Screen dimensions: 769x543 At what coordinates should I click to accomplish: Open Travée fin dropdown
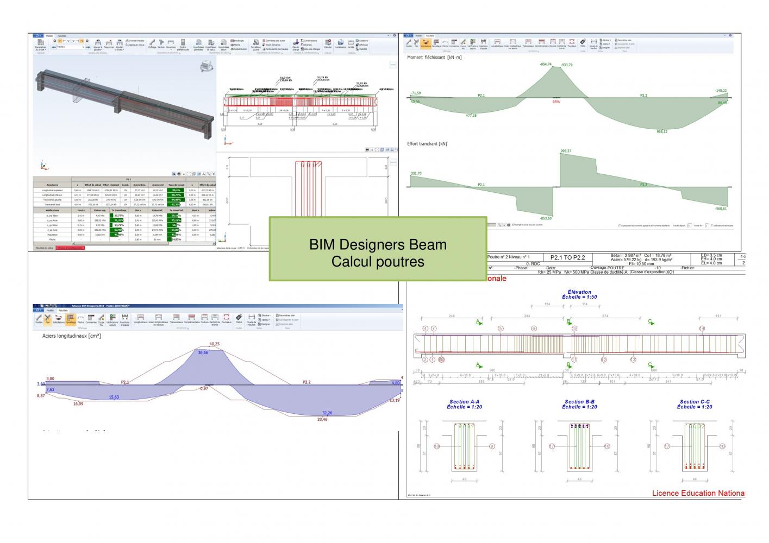(x=708, y=225)
